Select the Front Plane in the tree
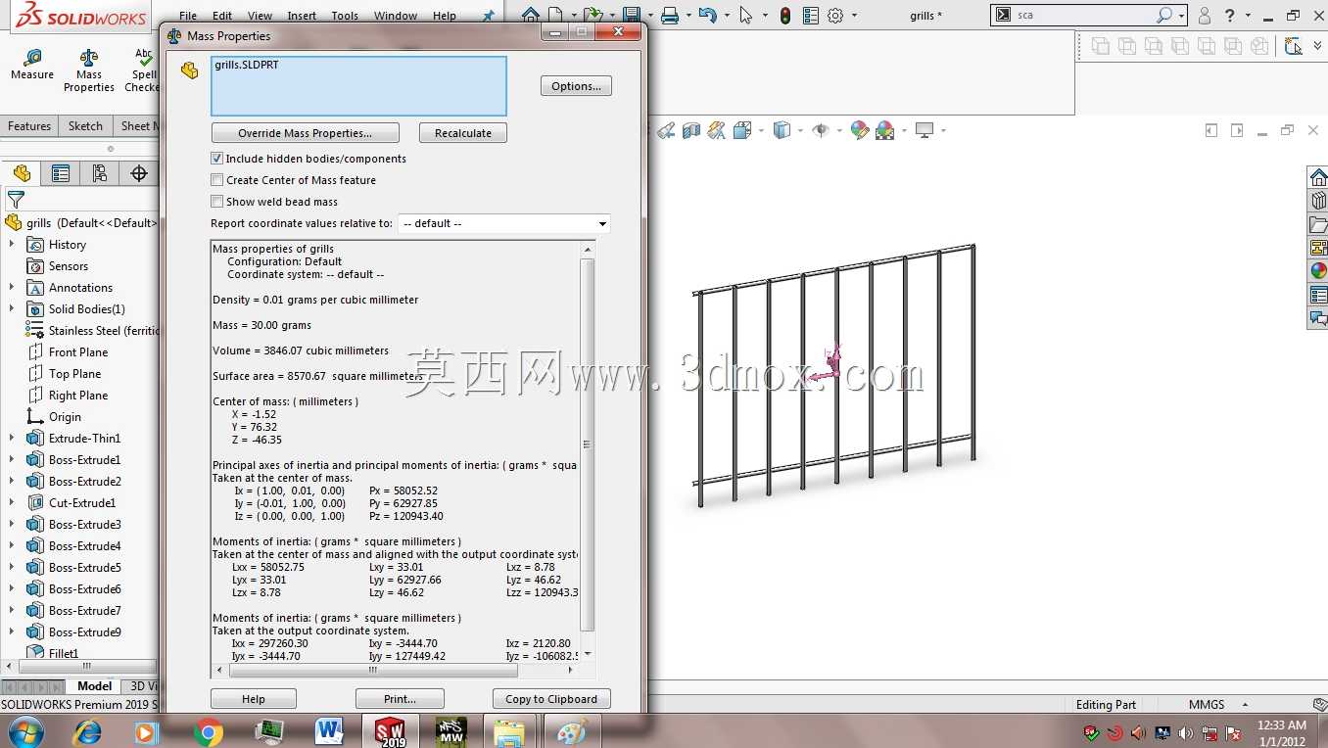1328x748 pixels. click(x=78, y=352)
